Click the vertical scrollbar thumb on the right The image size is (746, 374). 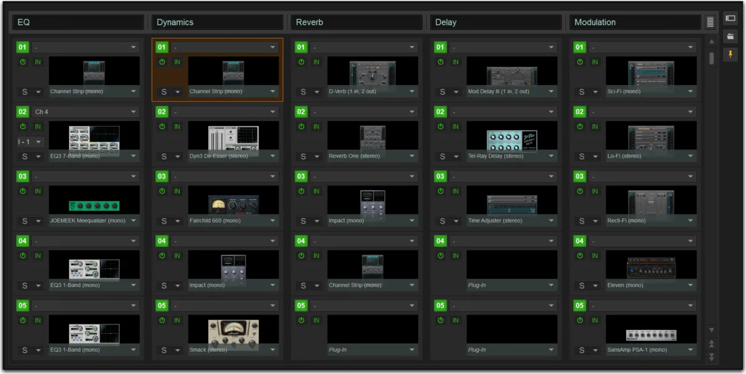point(712,58)
